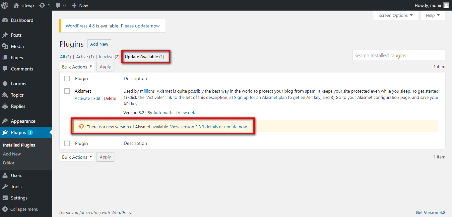The image size is (452, 217).
Task: Click Please update now link
Action: pos(140,26)
